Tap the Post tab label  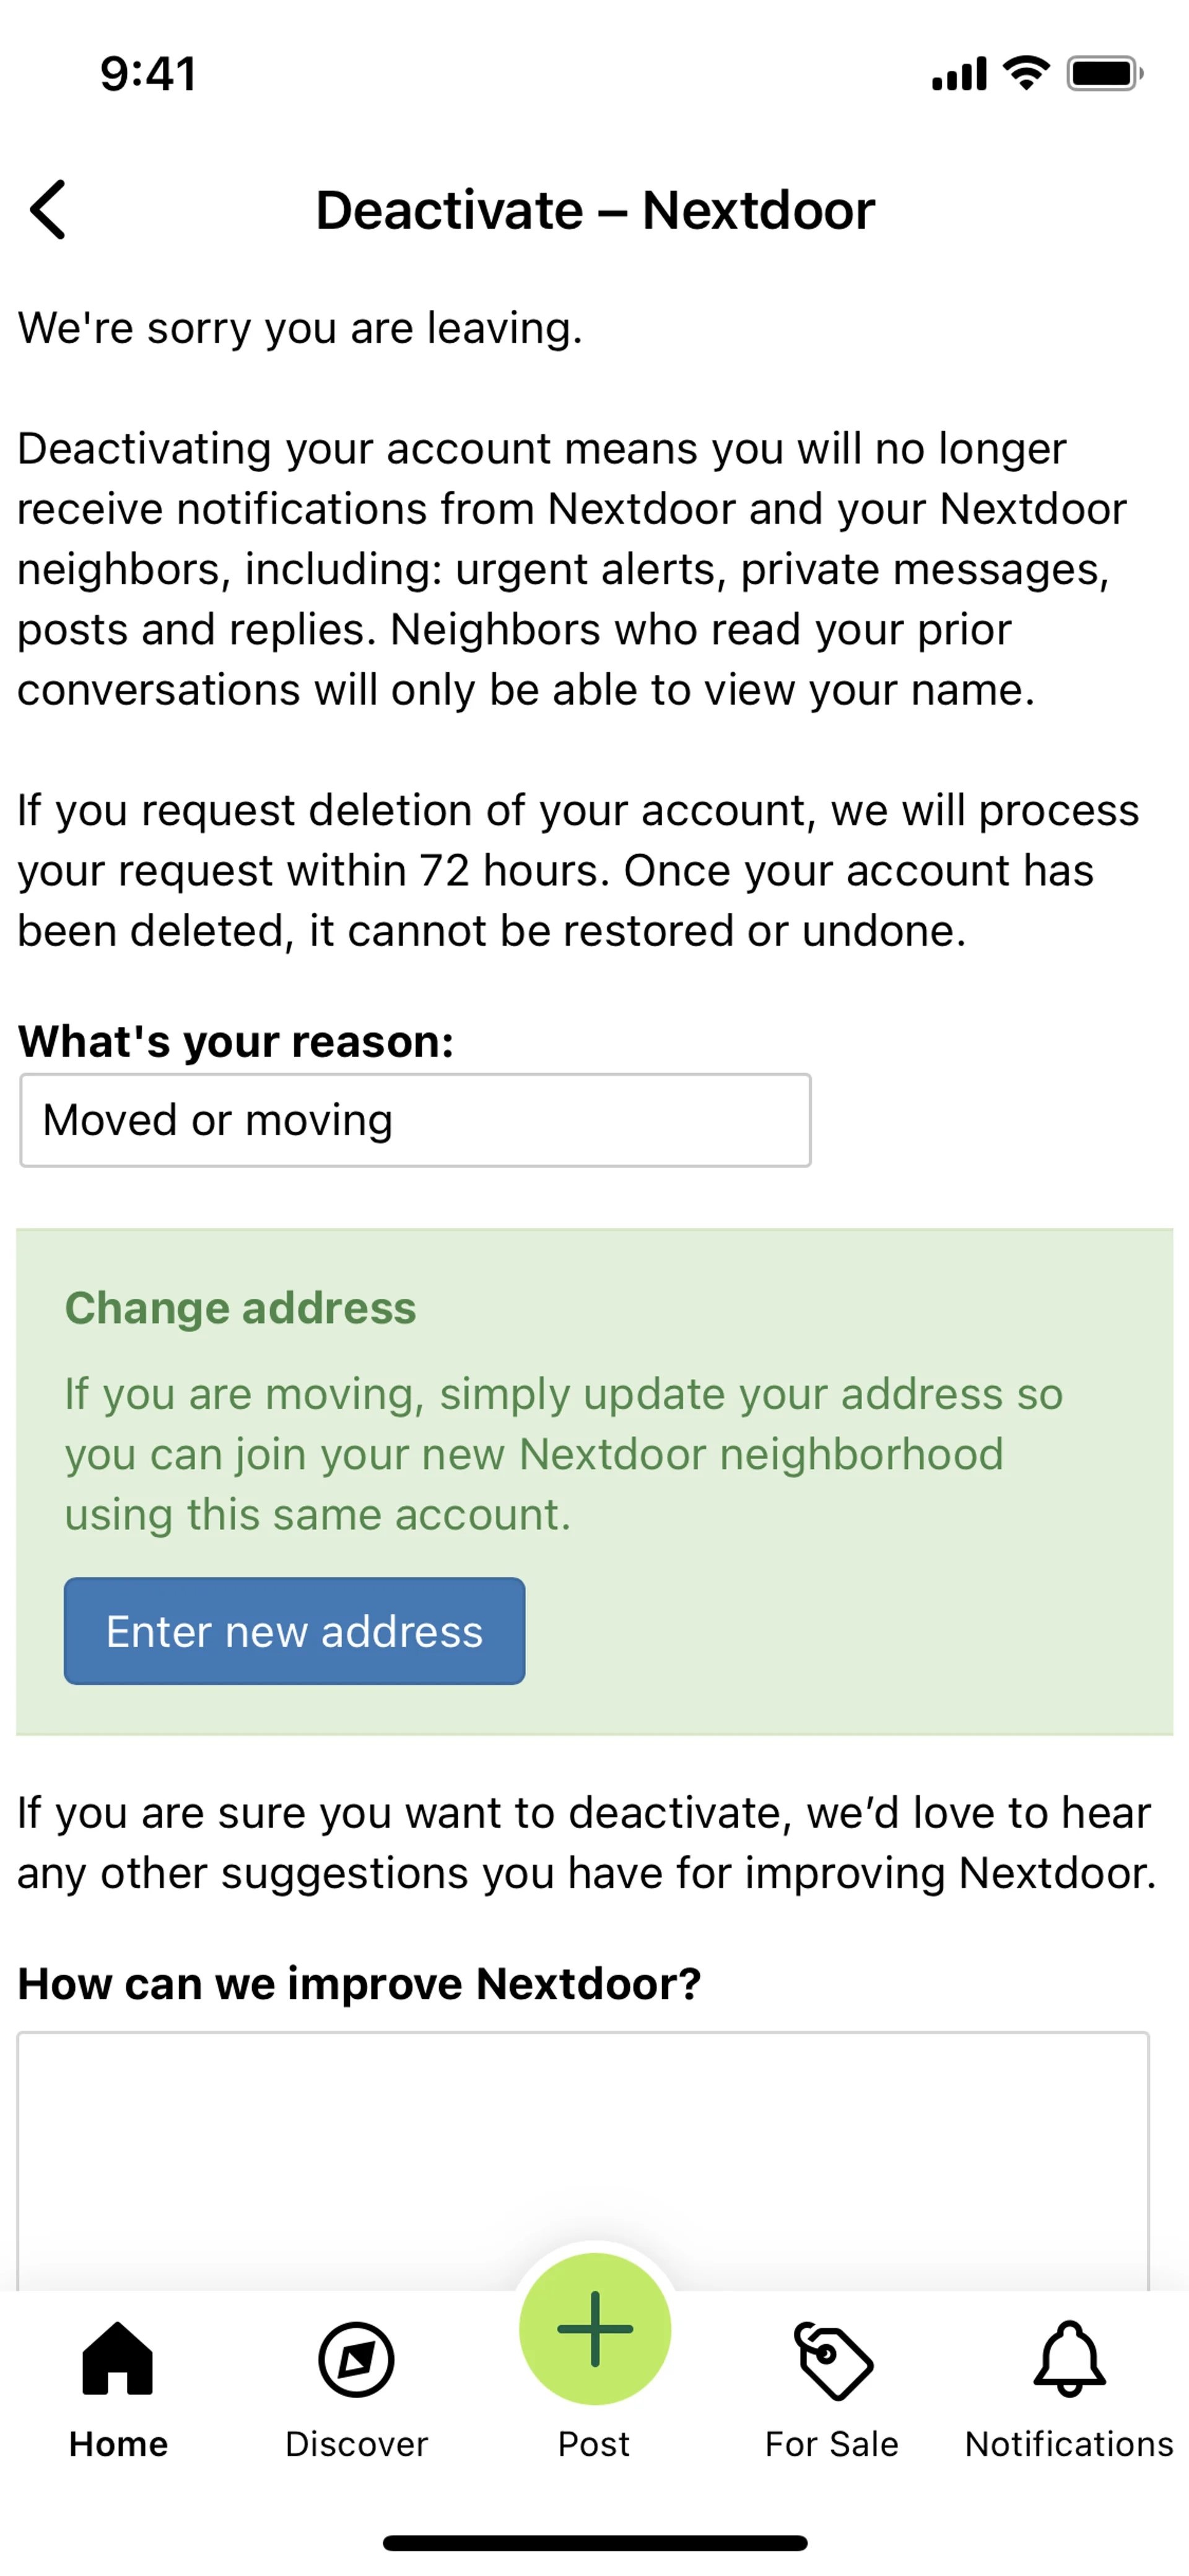[x=594, y=2444]
